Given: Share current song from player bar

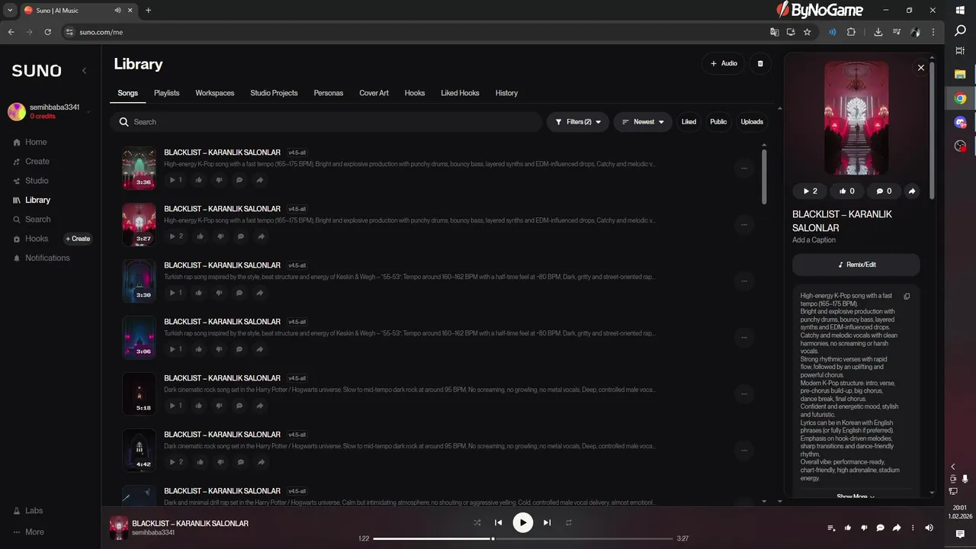Looking at the screenshot, I should coord(897,528).
